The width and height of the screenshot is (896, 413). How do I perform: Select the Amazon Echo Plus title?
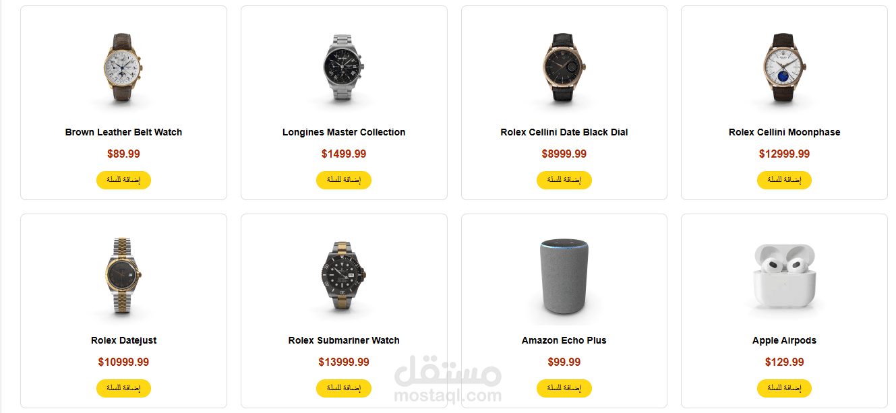(564, 340)
